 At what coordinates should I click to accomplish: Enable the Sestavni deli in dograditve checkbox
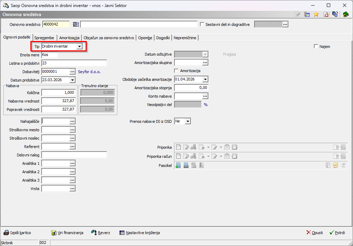[202, 24]
